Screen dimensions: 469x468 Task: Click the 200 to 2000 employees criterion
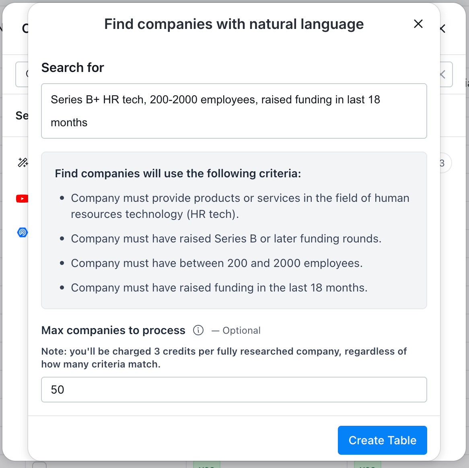tap(217, 263)
